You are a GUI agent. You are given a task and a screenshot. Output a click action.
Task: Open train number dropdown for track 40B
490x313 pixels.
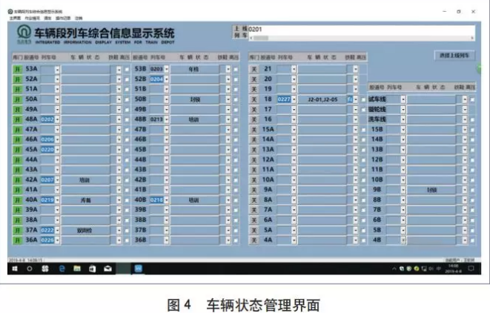point(167,200)
